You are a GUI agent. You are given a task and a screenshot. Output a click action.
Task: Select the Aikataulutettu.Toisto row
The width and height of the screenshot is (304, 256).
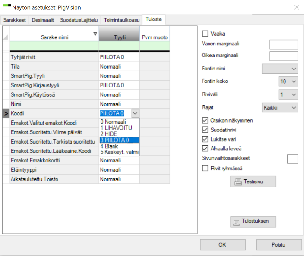click(54, 179)
